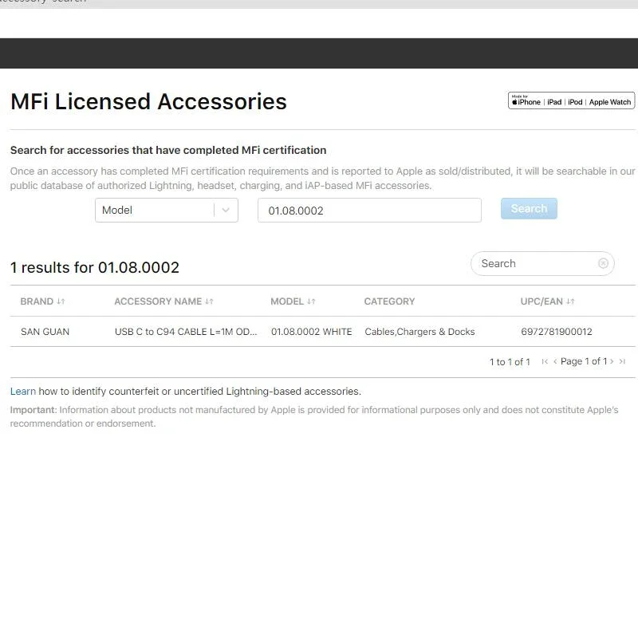Go to the next results page
This screenshot has height=638, width=638.
tap(612, 361)
